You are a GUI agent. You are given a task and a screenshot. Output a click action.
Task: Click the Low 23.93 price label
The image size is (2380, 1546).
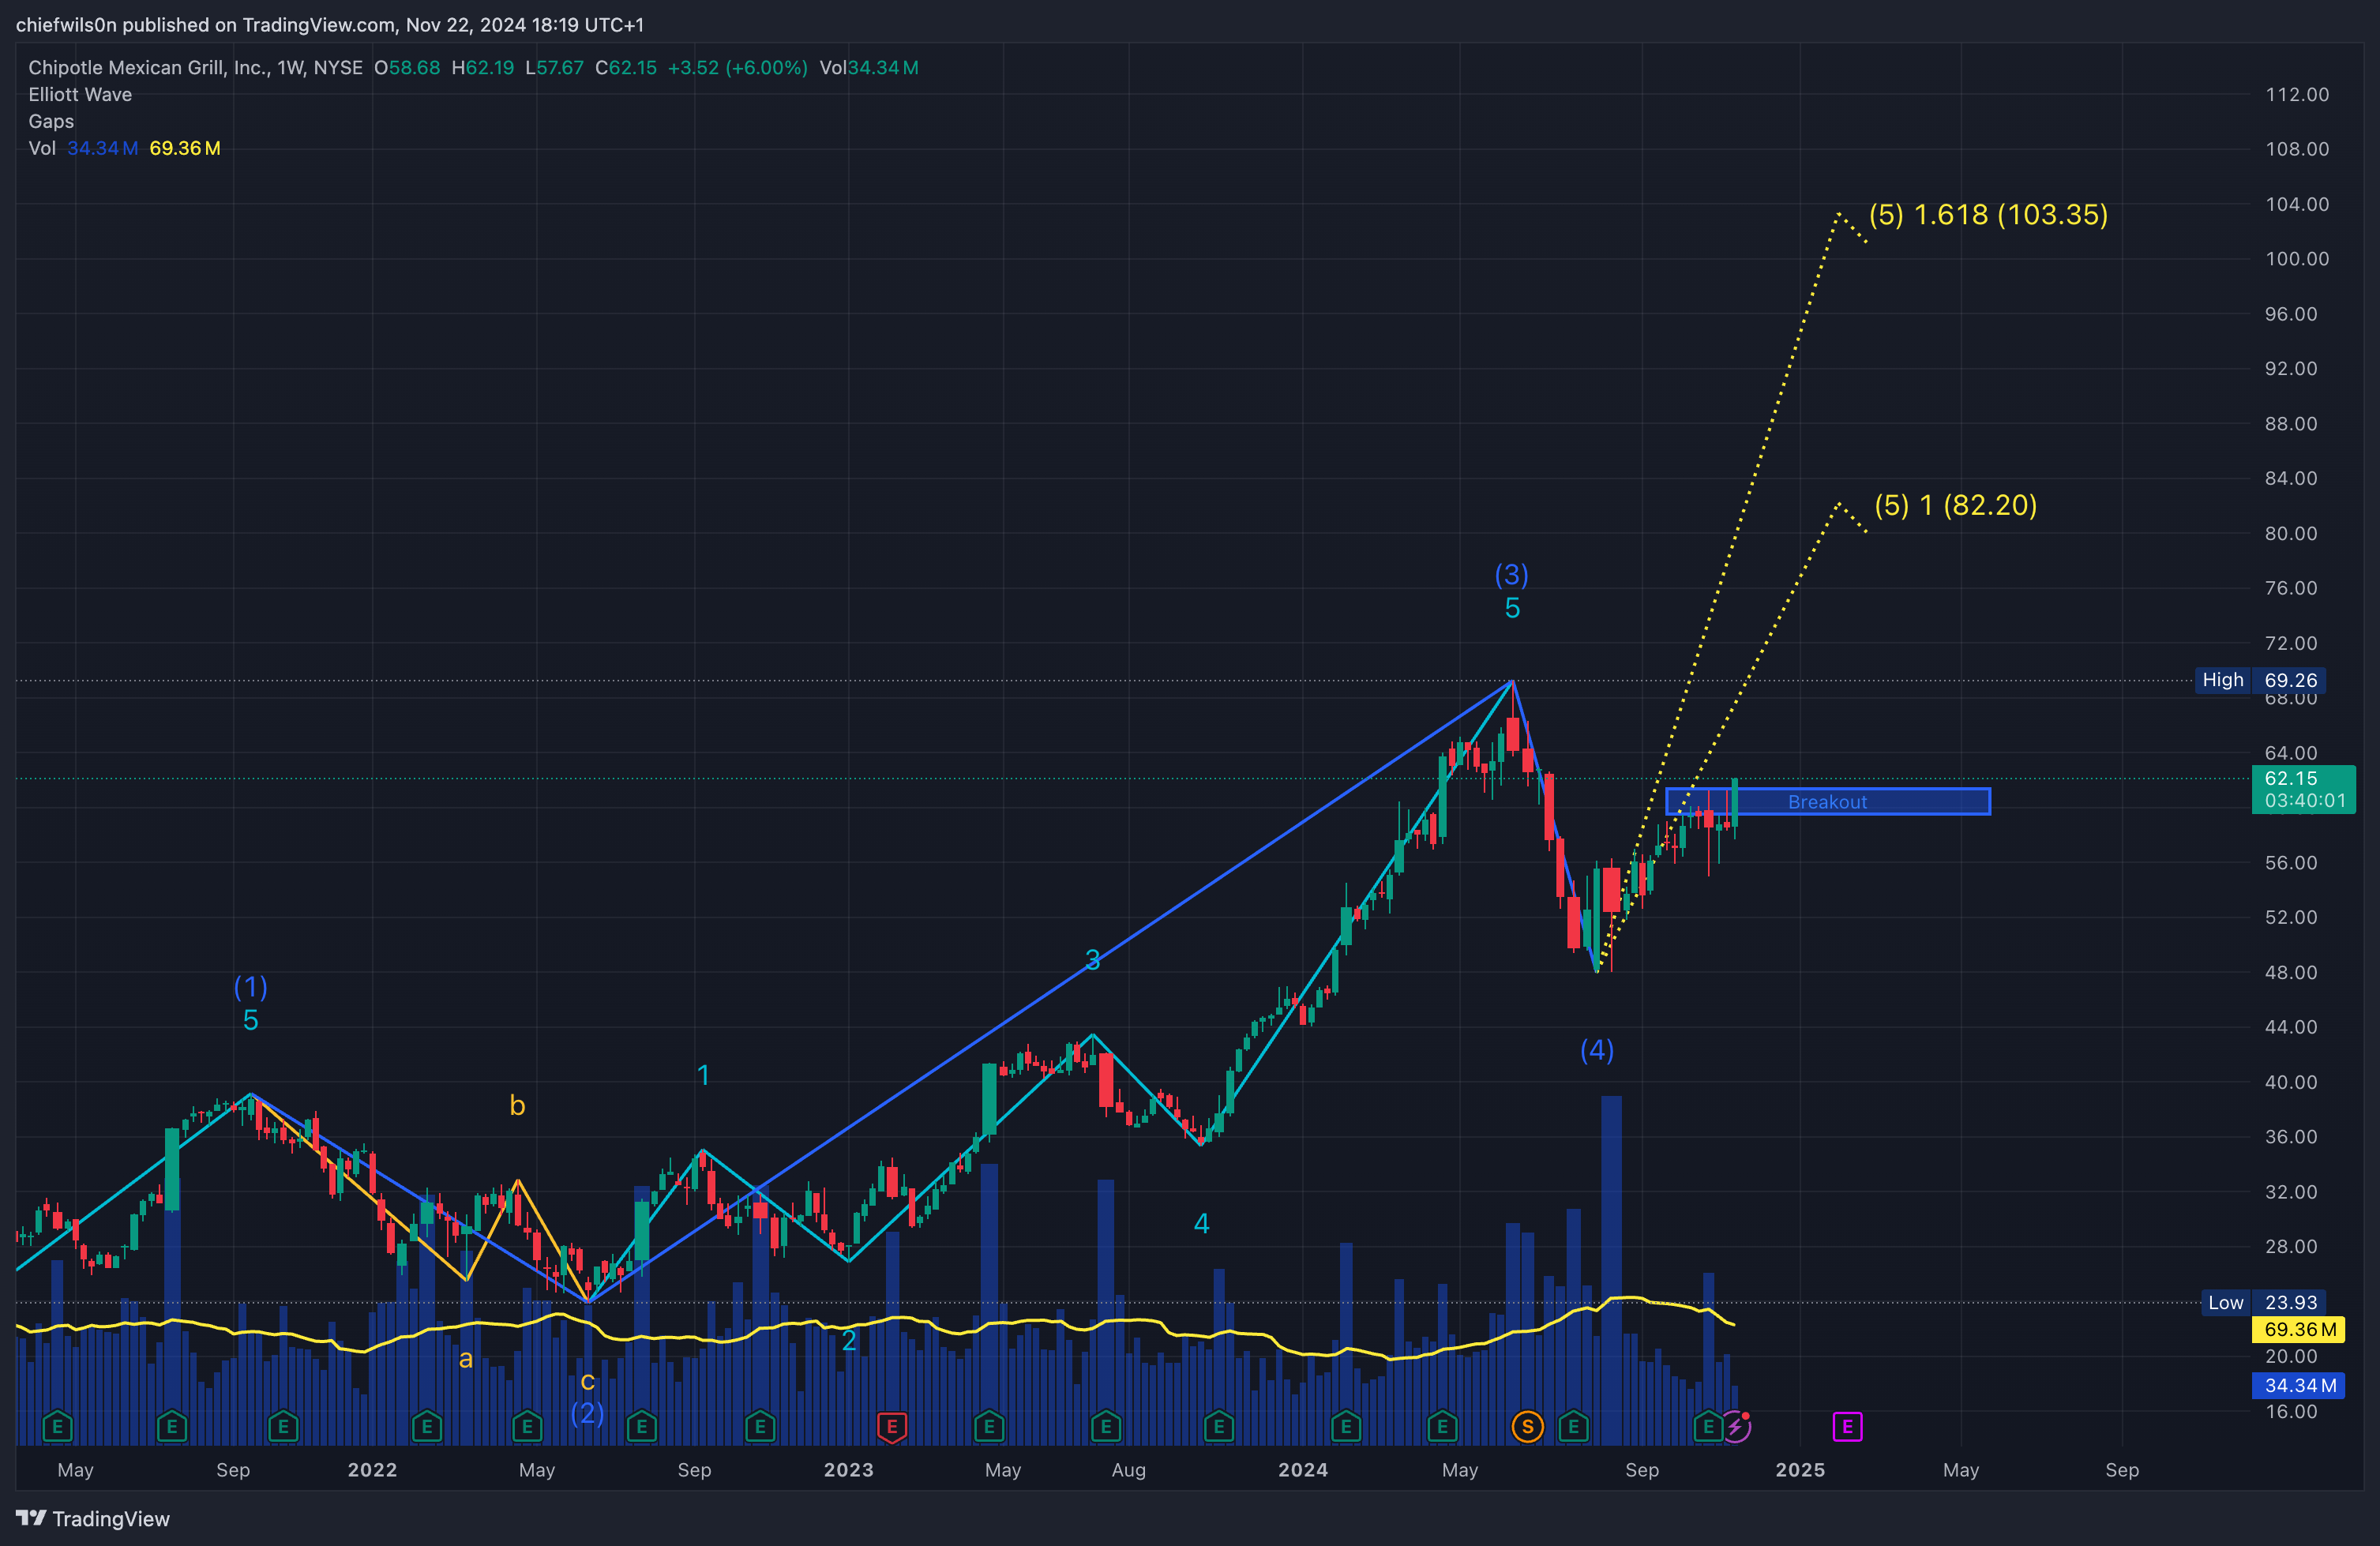(2262, 1302)
